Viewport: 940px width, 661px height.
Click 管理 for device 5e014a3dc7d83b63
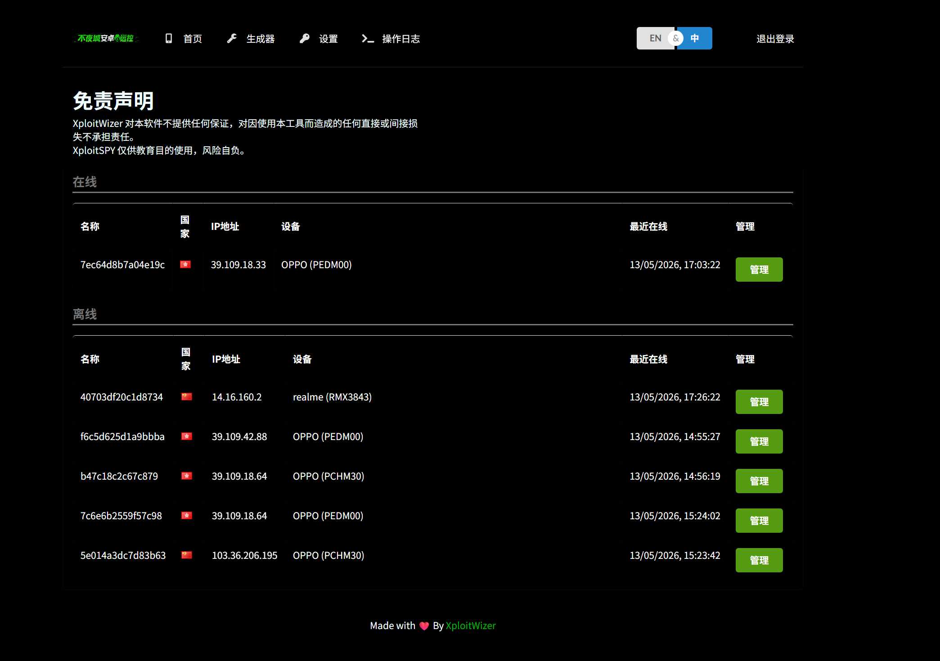pos(759,560)
